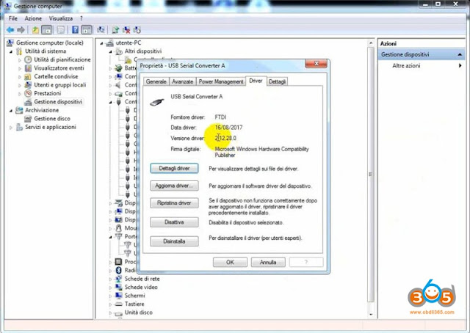
Task: Expand the Servizi e applicazioni node
Action: click(x=11, y=128)
